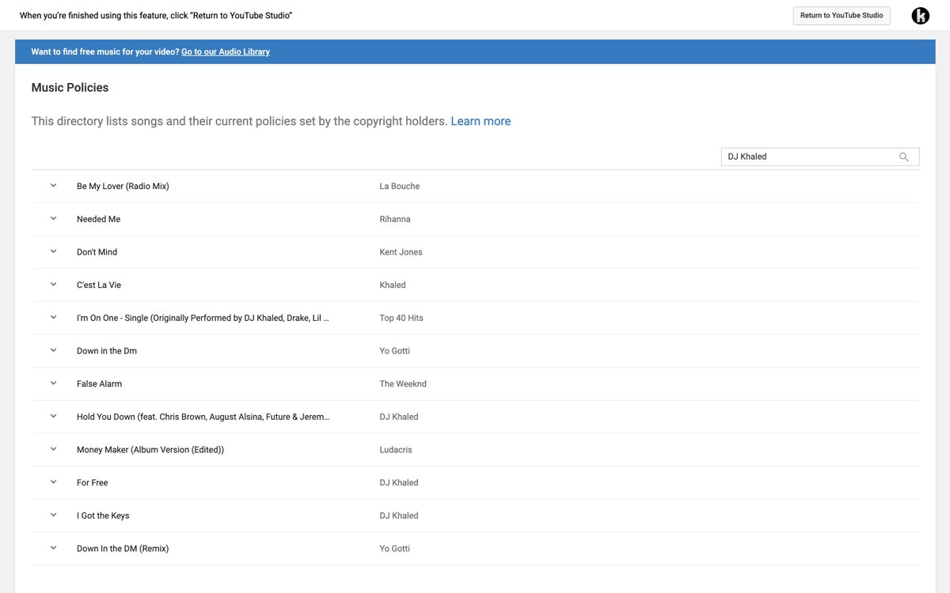950x593 pixels.
Task: Open the Go to our Audio Library link
Action: pyautogui.click(x=226, y=52)
